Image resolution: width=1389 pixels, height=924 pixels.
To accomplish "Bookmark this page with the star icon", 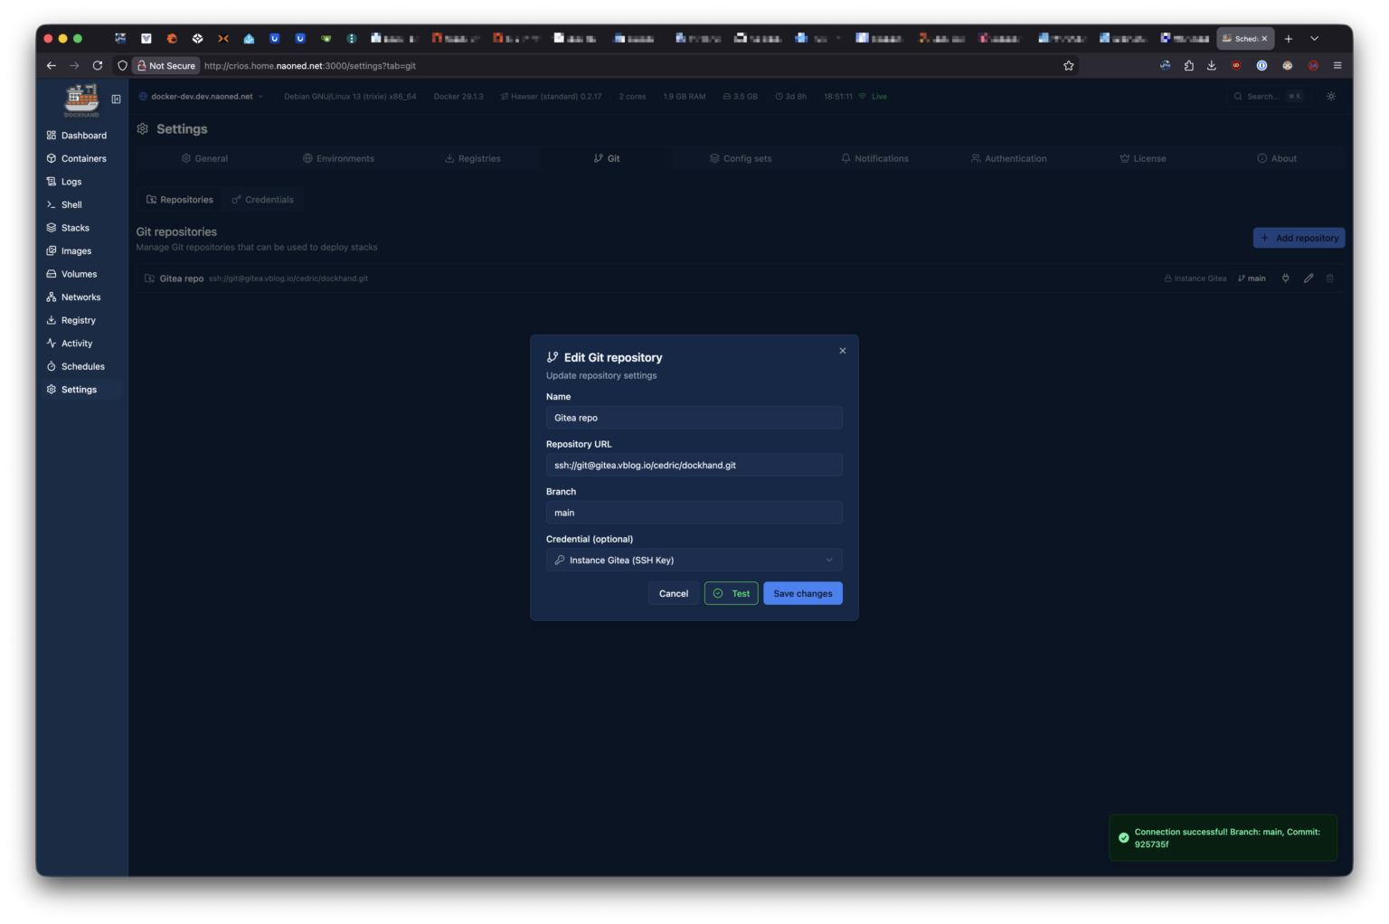I will pos(1068,66).
